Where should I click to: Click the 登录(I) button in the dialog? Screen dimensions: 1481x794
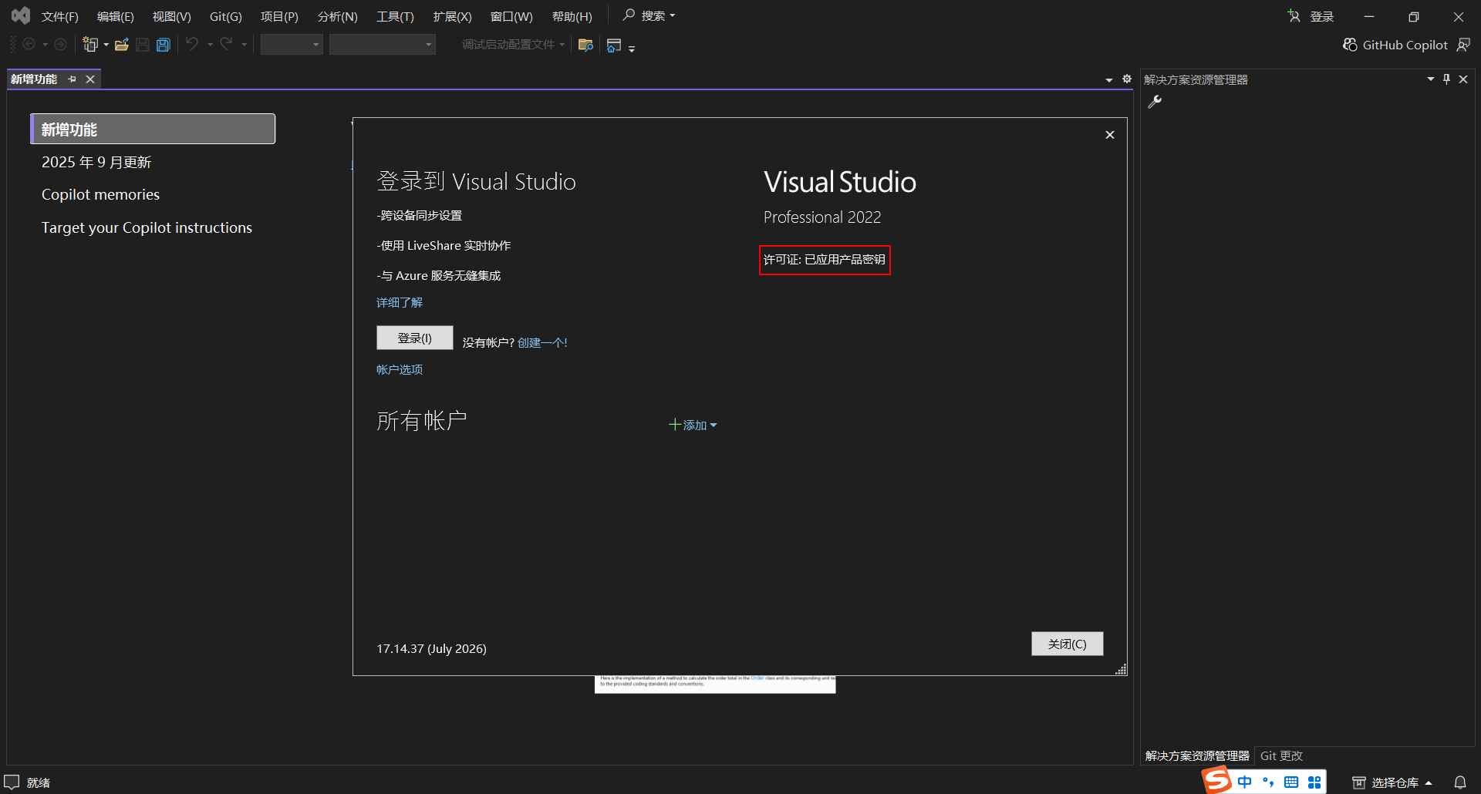(415, 338)
